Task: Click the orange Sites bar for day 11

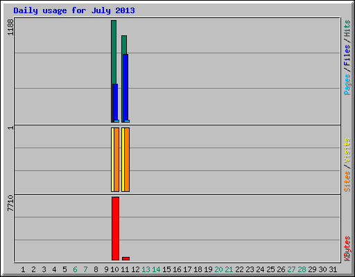Action: pos(127,159)
